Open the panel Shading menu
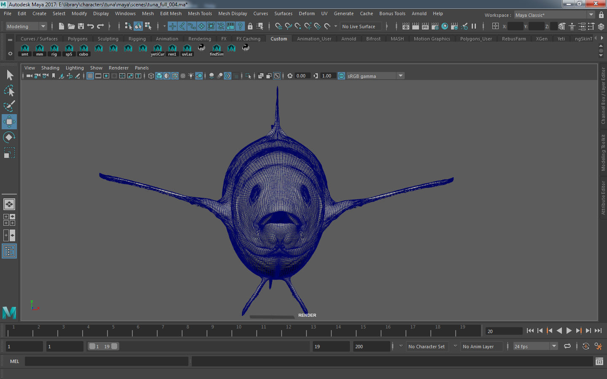 coord(50,68)
